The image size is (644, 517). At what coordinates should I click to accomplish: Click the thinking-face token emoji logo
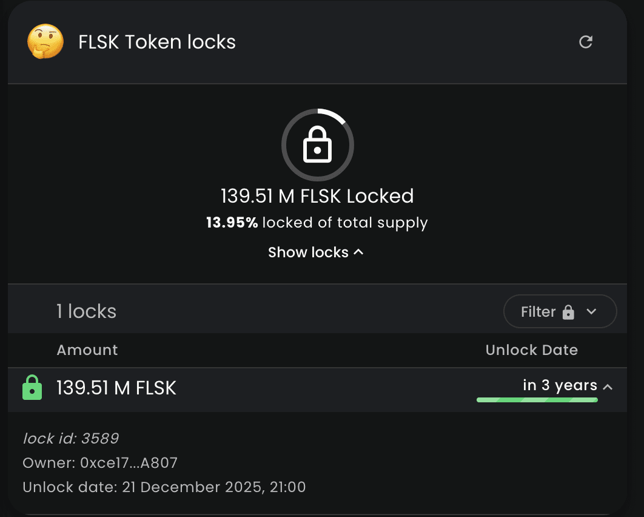(x=45, y=42)
